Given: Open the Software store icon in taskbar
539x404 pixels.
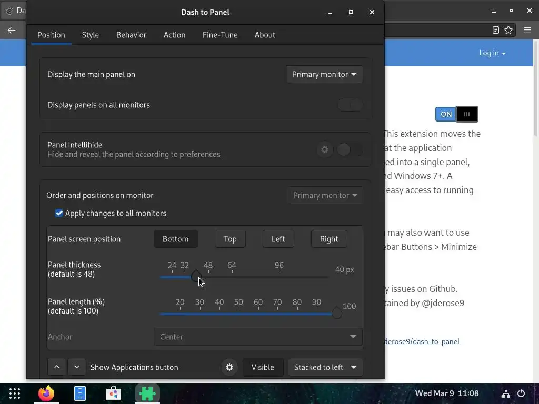Looking at the screenshot, I should pyautogui.click(x=114, y=393).
